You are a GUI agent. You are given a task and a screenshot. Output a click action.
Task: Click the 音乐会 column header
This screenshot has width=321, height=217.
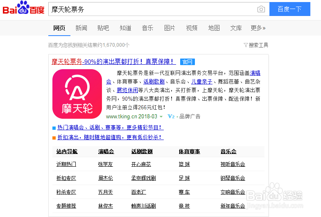tap(228, 151)
